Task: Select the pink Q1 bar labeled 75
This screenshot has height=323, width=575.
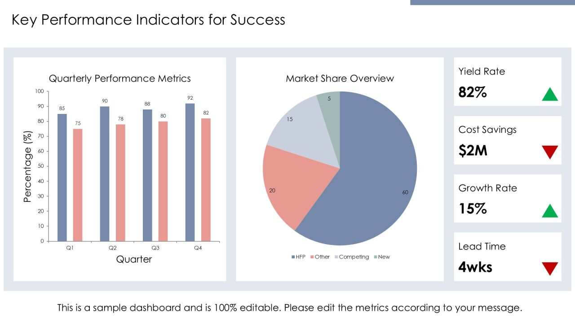Action: pyautogui.click(x=78, y=185)
